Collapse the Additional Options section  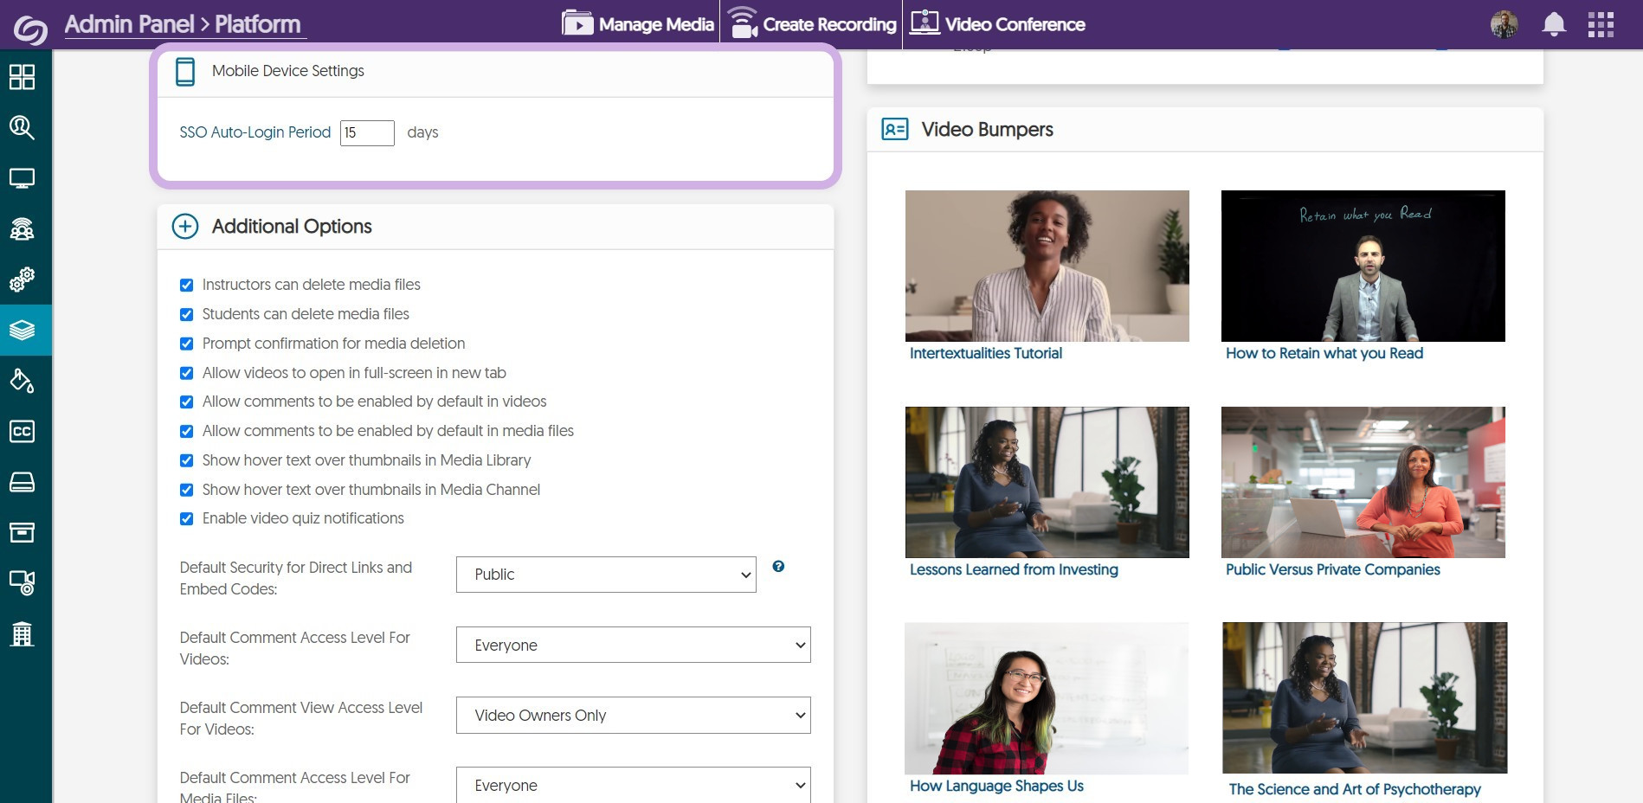pos(185,227)
